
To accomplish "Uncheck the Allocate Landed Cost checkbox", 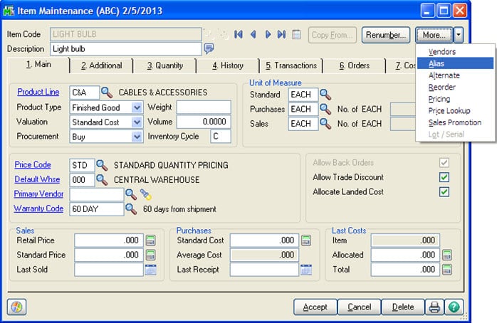I will (x=444, y=192).
